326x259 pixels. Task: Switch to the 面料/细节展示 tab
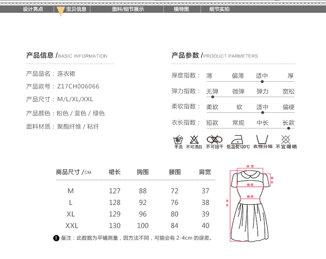pyautogui.click(x=128, y=9)
